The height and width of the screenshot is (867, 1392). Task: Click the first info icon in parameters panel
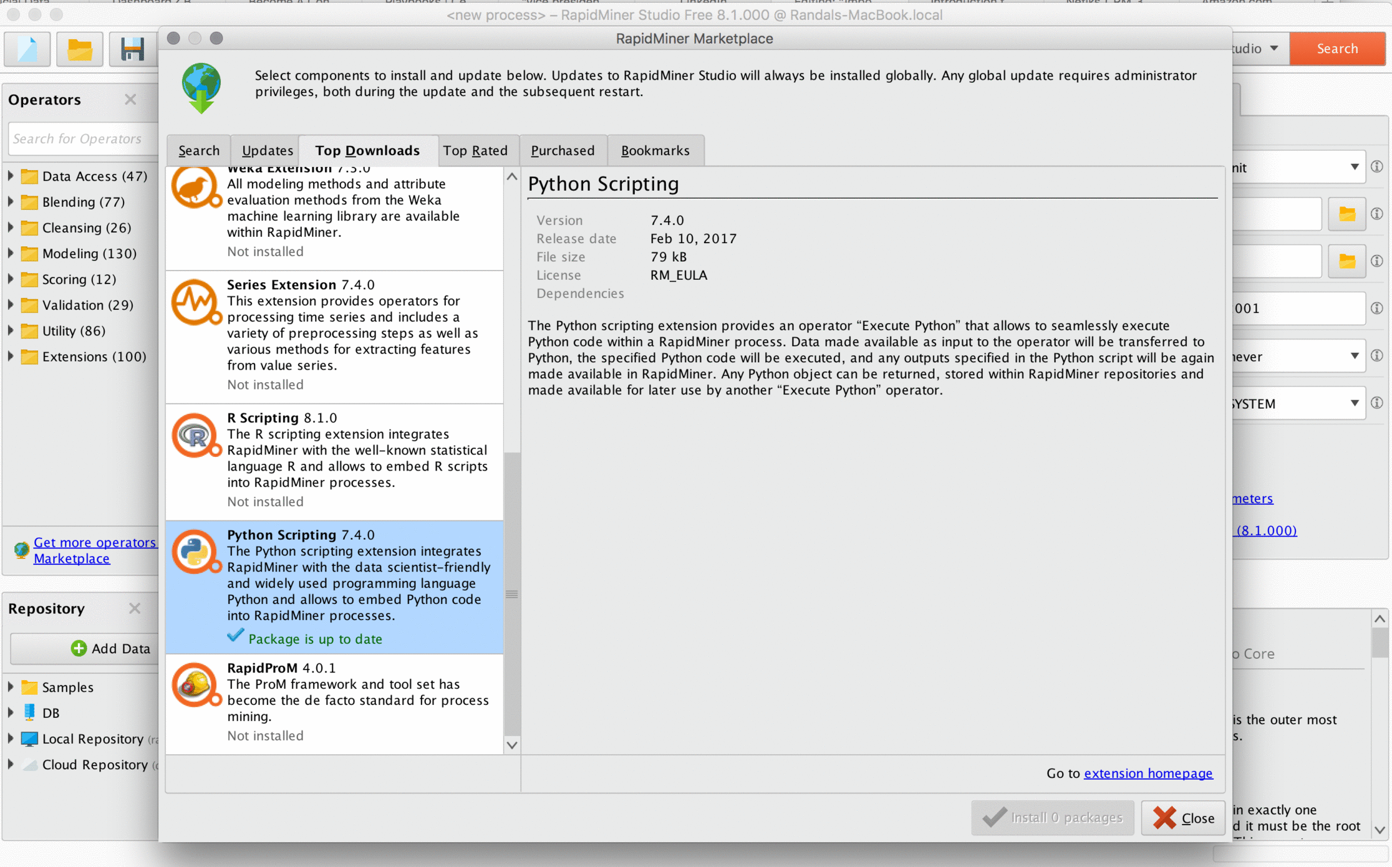[x=1377, y=166]
